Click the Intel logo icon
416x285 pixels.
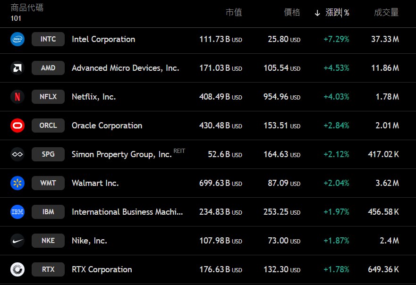coord(17,39)
